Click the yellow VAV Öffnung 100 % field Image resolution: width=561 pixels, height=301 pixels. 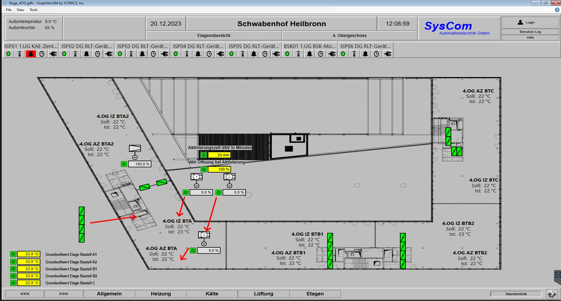pyautogui.click(x=219, y=169)
